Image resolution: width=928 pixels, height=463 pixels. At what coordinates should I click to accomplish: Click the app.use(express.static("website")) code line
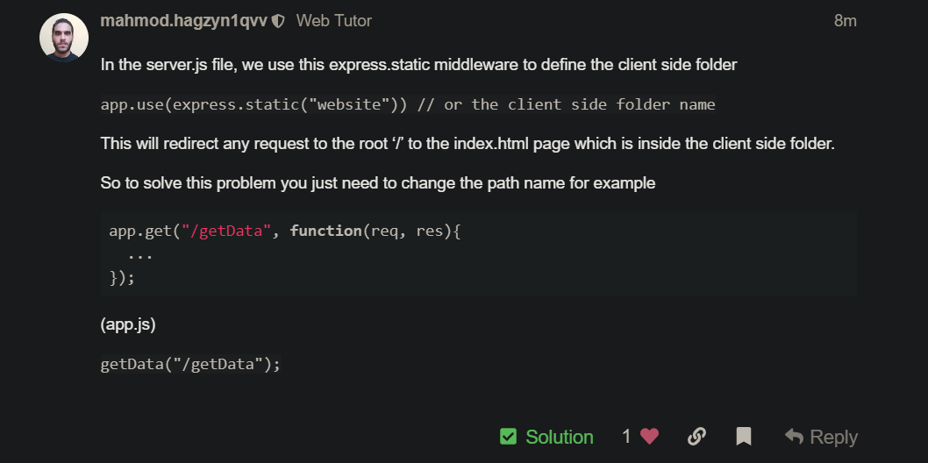pos(408,104)
